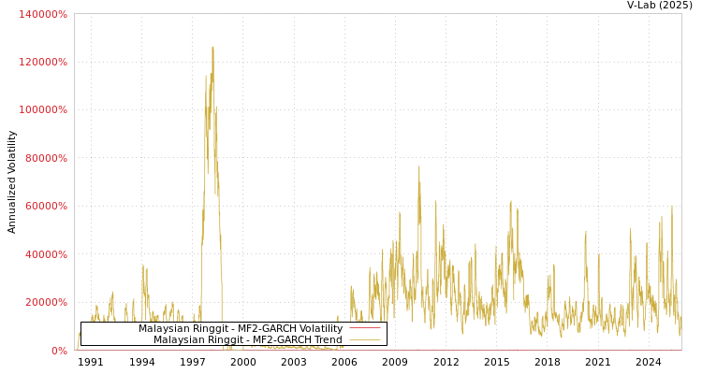Screen dimensions: 702x374
Task: Click the Trend legend line sample
Action: pos(364,340)
